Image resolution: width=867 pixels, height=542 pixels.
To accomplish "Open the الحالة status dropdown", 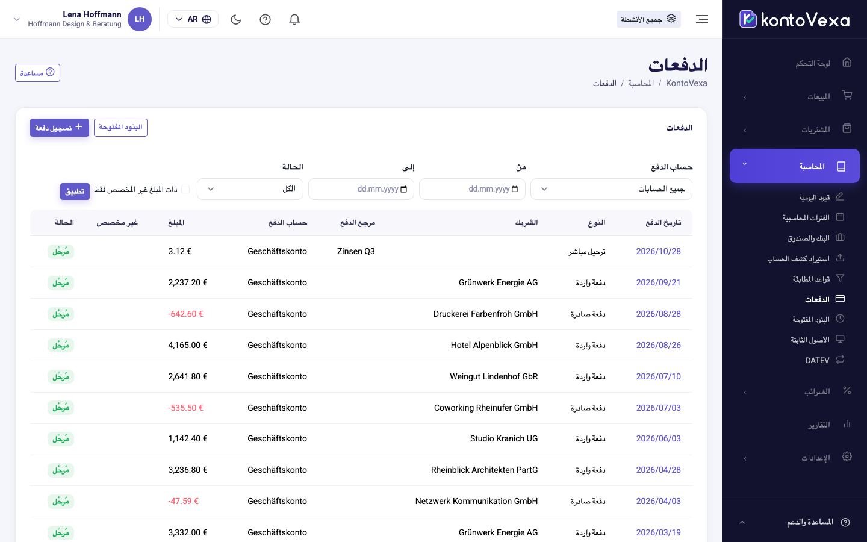I will [x=250, y=189].
